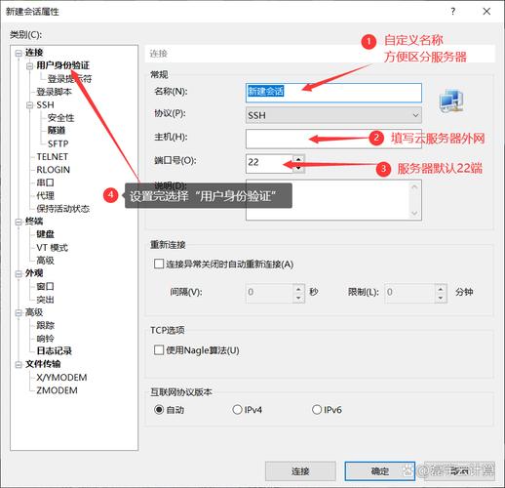
Task: Increase the 端口号 value by one
Action: click(298, 159)
